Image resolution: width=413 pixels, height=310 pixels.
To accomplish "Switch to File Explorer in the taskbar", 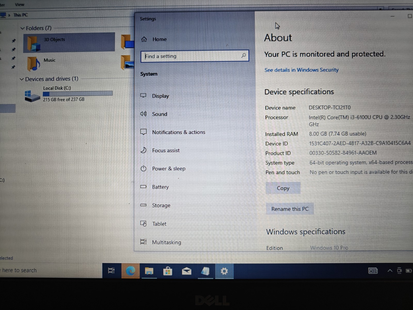I will pyautogui.click(x=149, y=271).
